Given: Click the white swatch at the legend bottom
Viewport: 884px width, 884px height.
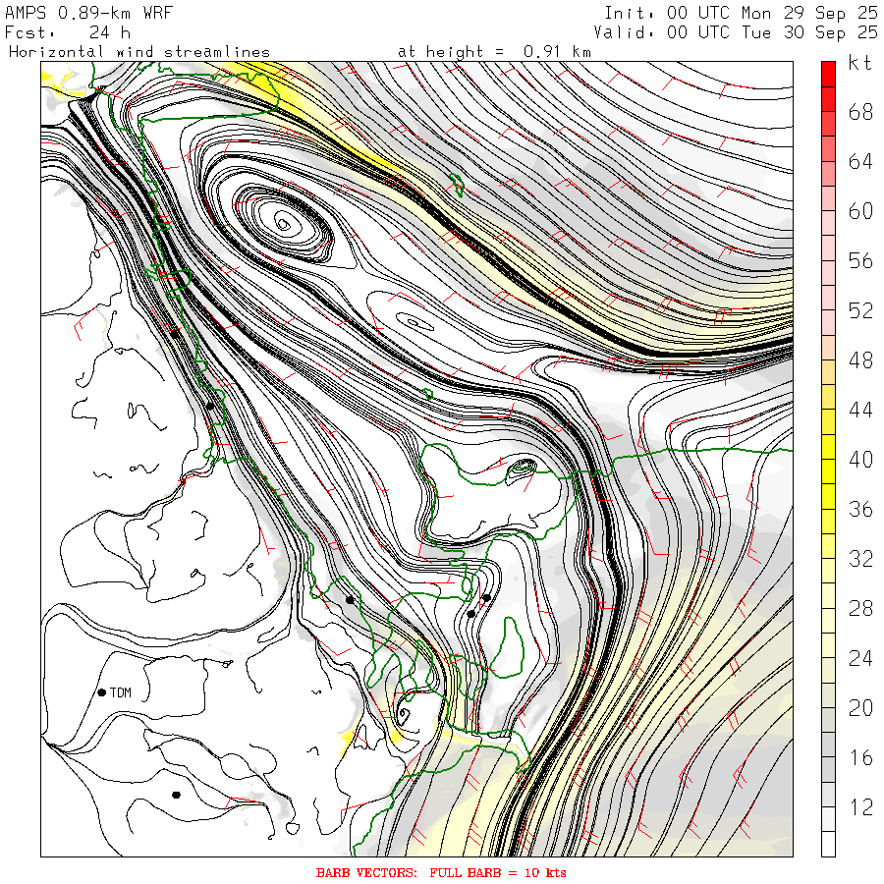Looking at the screenshot, I should [828, 844].
